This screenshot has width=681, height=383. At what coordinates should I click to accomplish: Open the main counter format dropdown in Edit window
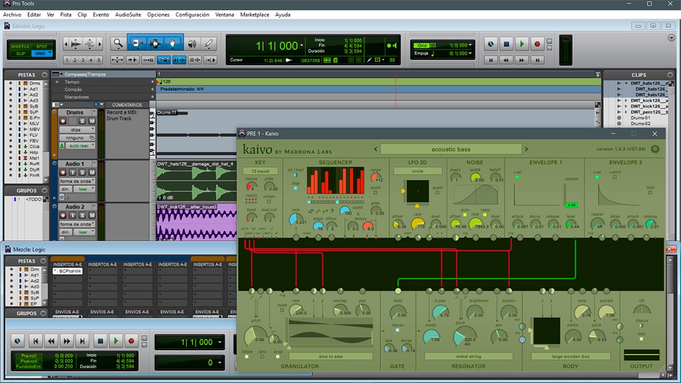point(302,46)
